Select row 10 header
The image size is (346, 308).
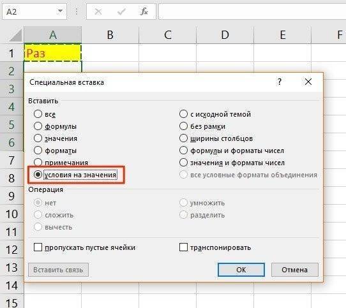point(11,214)
